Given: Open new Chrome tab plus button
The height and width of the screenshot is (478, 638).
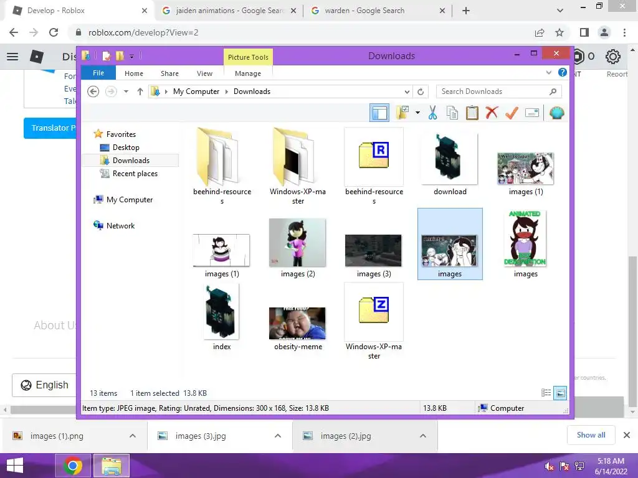Looking at the screenshot, I should [466, 11].
